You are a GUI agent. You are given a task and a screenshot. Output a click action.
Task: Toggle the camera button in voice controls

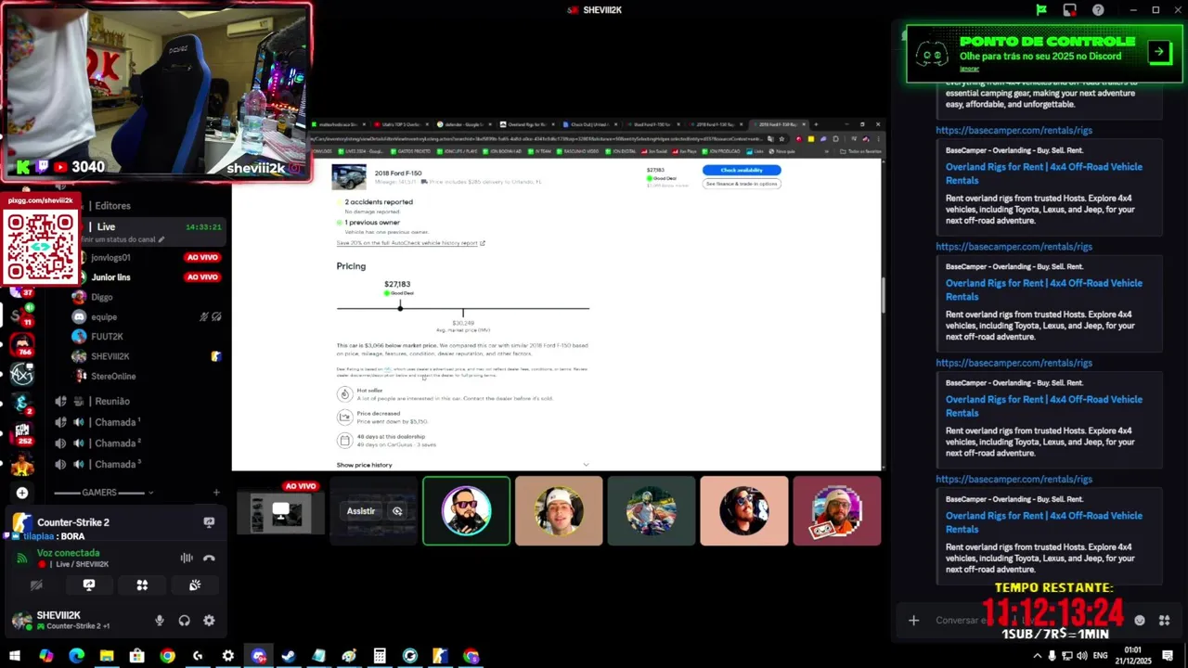point(36,585)
